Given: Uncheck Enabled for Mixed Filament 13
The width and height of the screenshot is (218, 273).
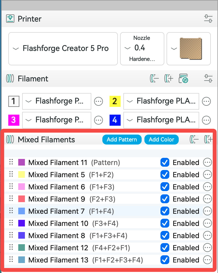Looking at the screenshot, I should (165, 260).
